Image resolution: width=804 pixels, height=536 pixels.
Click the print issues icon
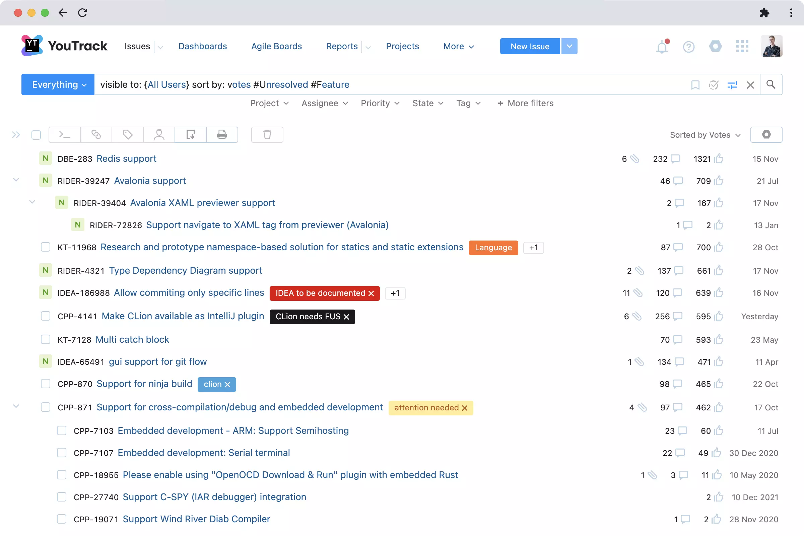coord(222,135)
